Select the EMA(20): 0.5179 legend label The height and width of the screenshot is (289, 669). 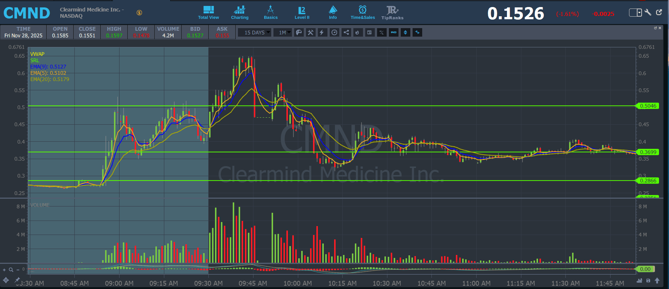pyautogui.click(x=50, y=79)
